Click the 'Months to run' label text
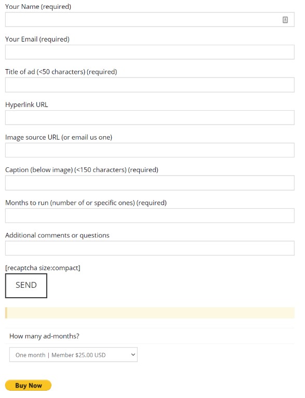Image resolution: width=305 pixels, height=398 pixels. [x=26, y=203]
